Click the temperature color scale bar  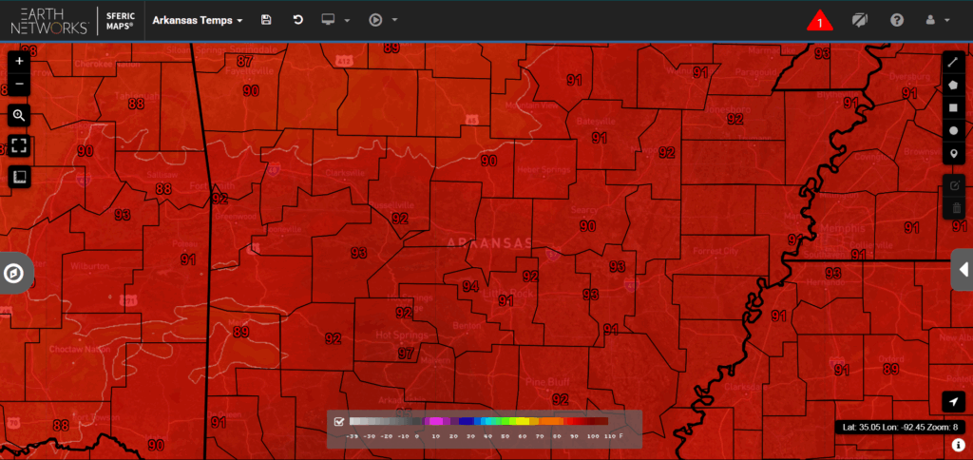[479, 421]
